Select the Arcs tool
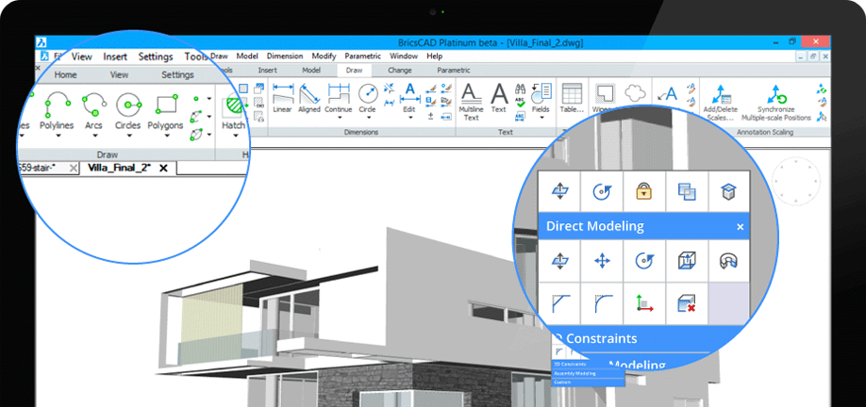The width and height of the screenshot is (866, 407). [94, 110]
